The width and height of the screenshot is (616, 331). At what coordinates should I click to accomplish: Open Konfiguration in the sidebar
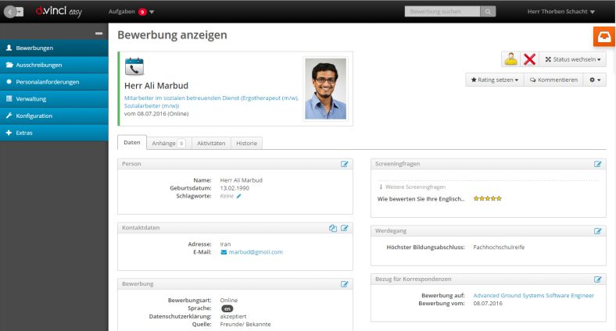[54, 116]
